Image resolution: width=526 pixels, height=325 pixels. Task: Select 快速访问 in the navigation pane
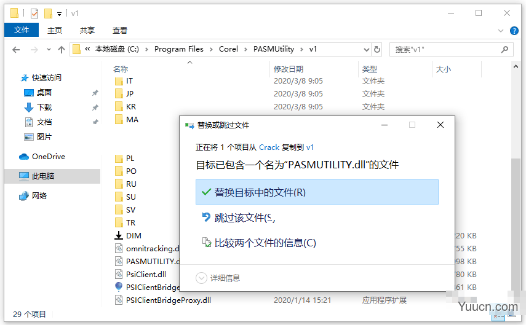coord(46,78)
